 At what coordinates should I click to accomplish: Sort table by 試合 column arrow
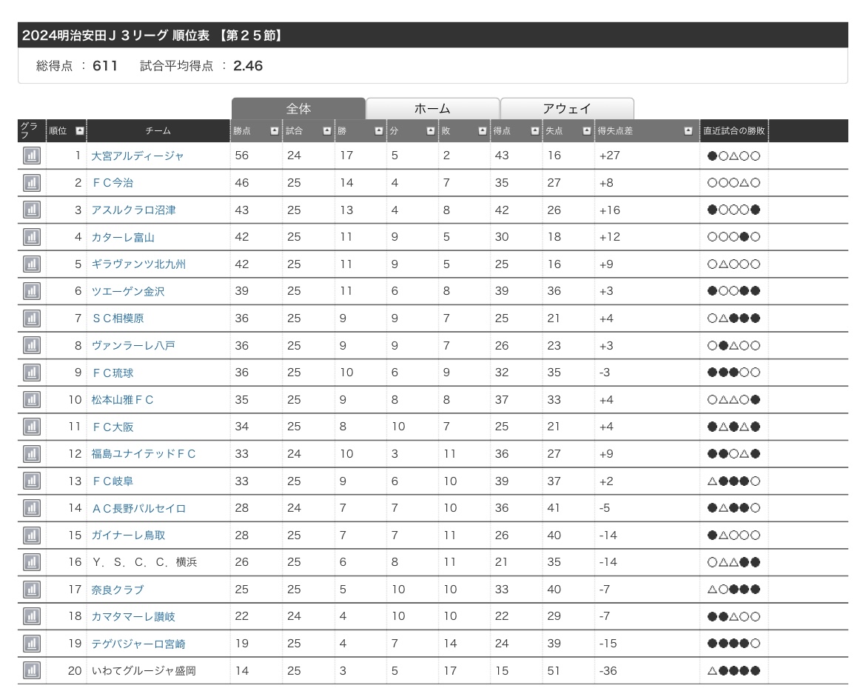click(327, 131)
